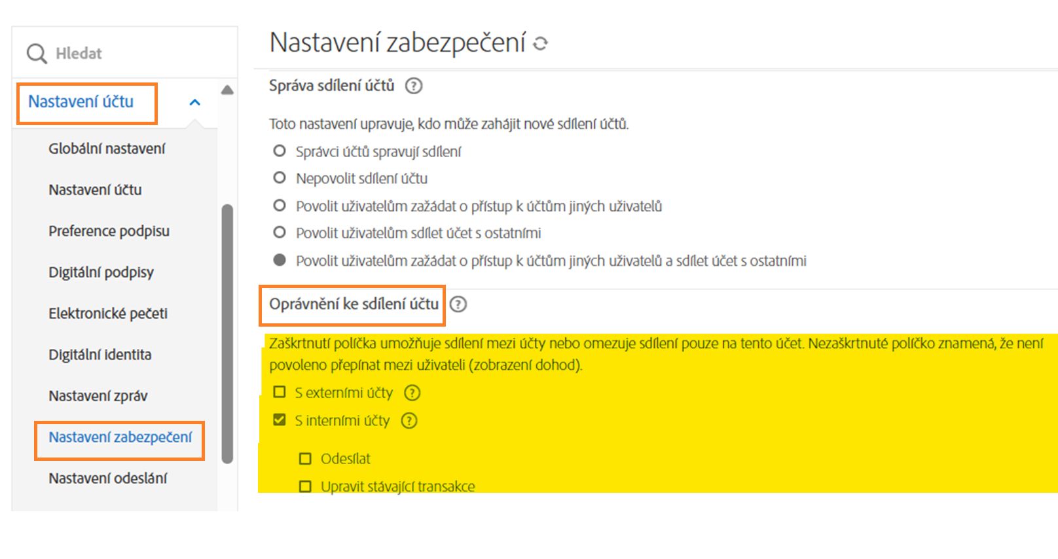Open Globální nastavení in the sidebar
1058x559 pixels.
pyautogui.click(x=107, y=149)
